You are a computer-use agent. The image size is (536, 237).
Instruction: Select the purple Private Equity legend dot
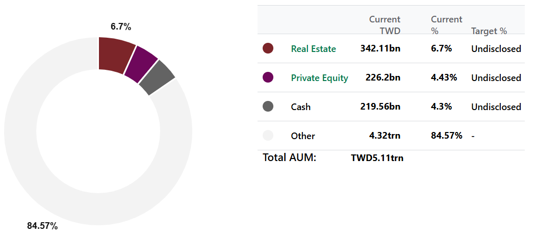tap(268, 77)
